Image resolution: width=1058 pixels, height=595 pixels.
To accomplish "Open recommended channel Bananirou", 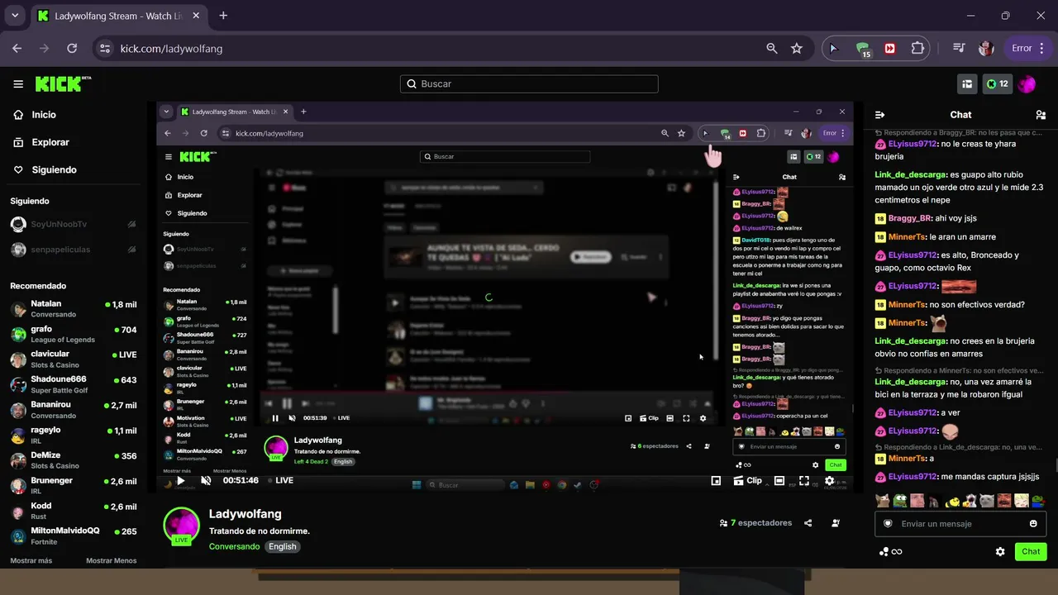I will point(73,410).
